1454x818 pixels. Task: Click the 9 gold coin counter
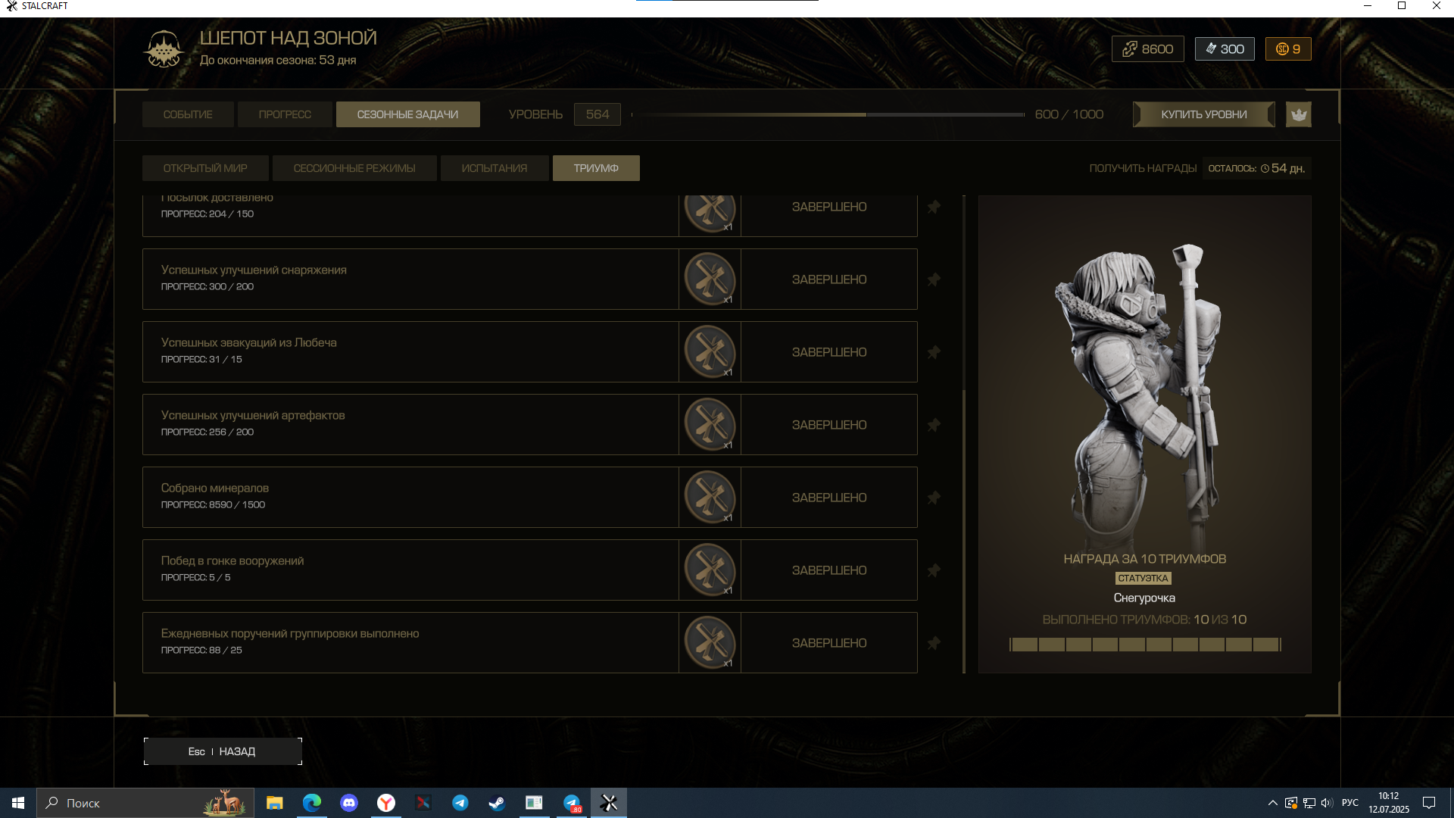click(1288, 49)
